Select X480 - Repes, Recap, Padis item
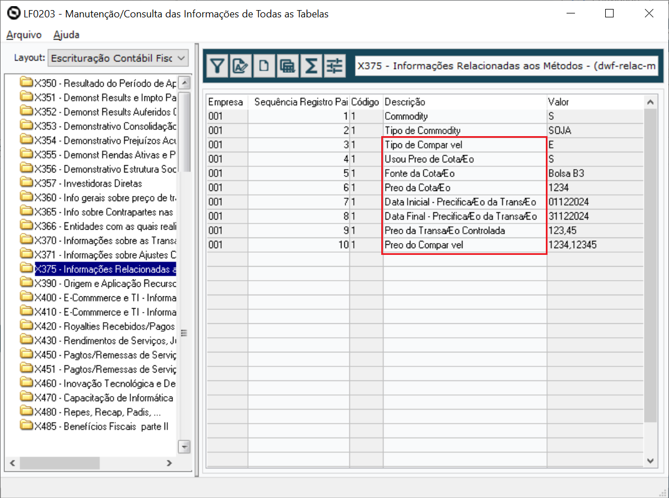This screenshot has width=669, height=498. (x=98, y=412)
